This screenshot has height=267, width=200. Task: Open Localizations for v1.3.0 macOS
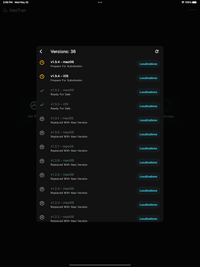click(x=148, y=135)
